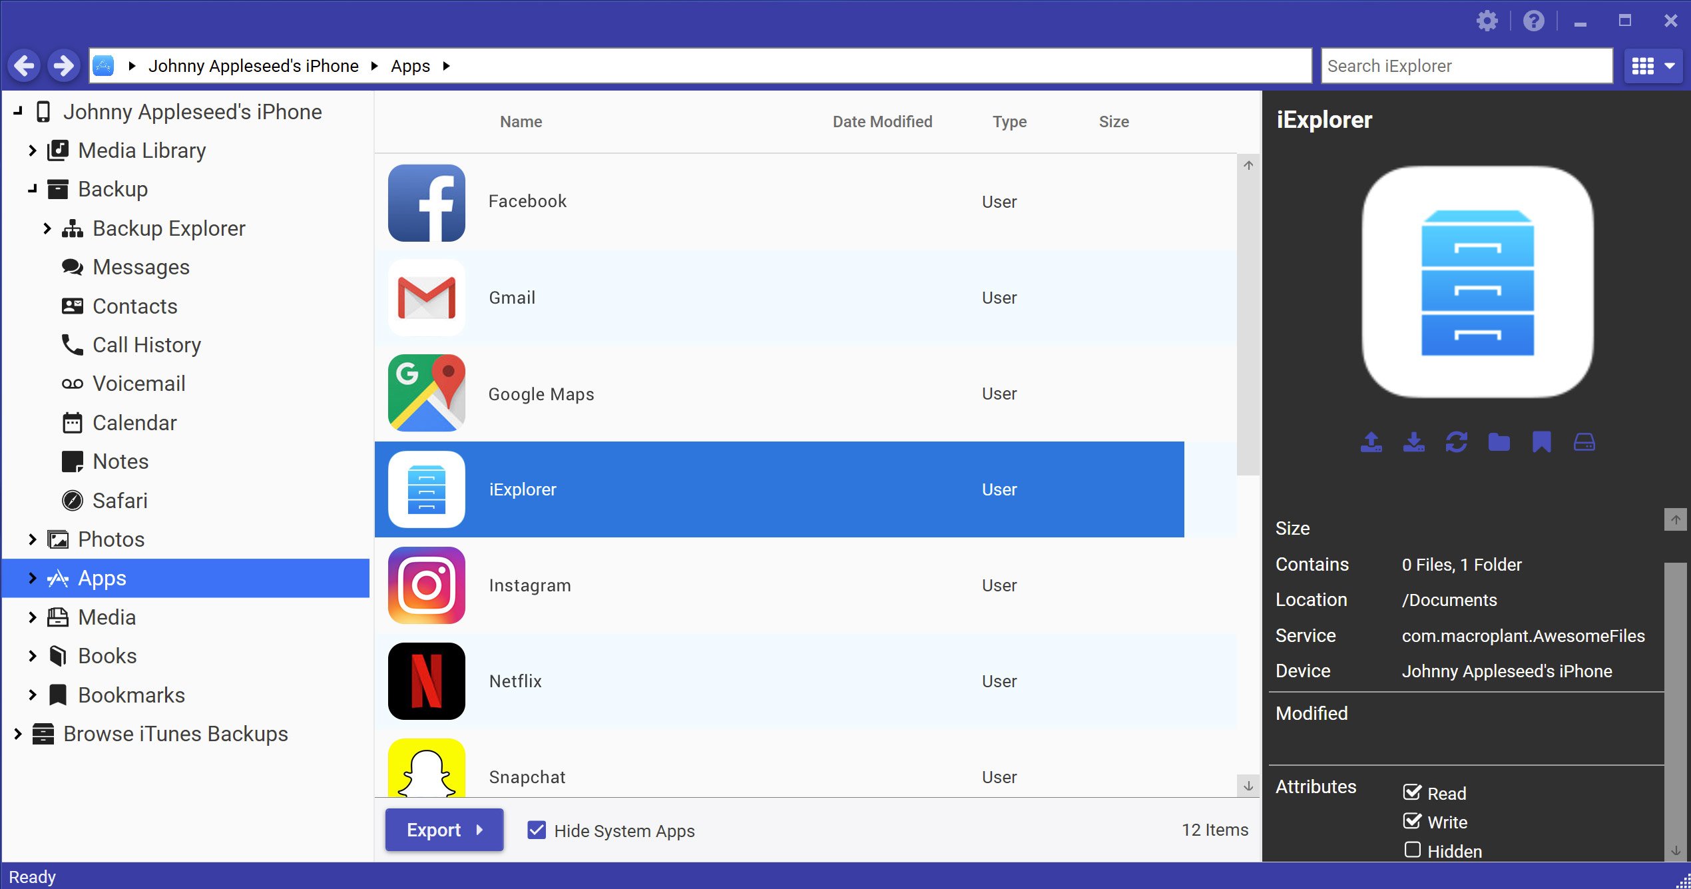Select the iExplorer app in the app list
The image size is (1691, 889).
[x=780, y=490]
